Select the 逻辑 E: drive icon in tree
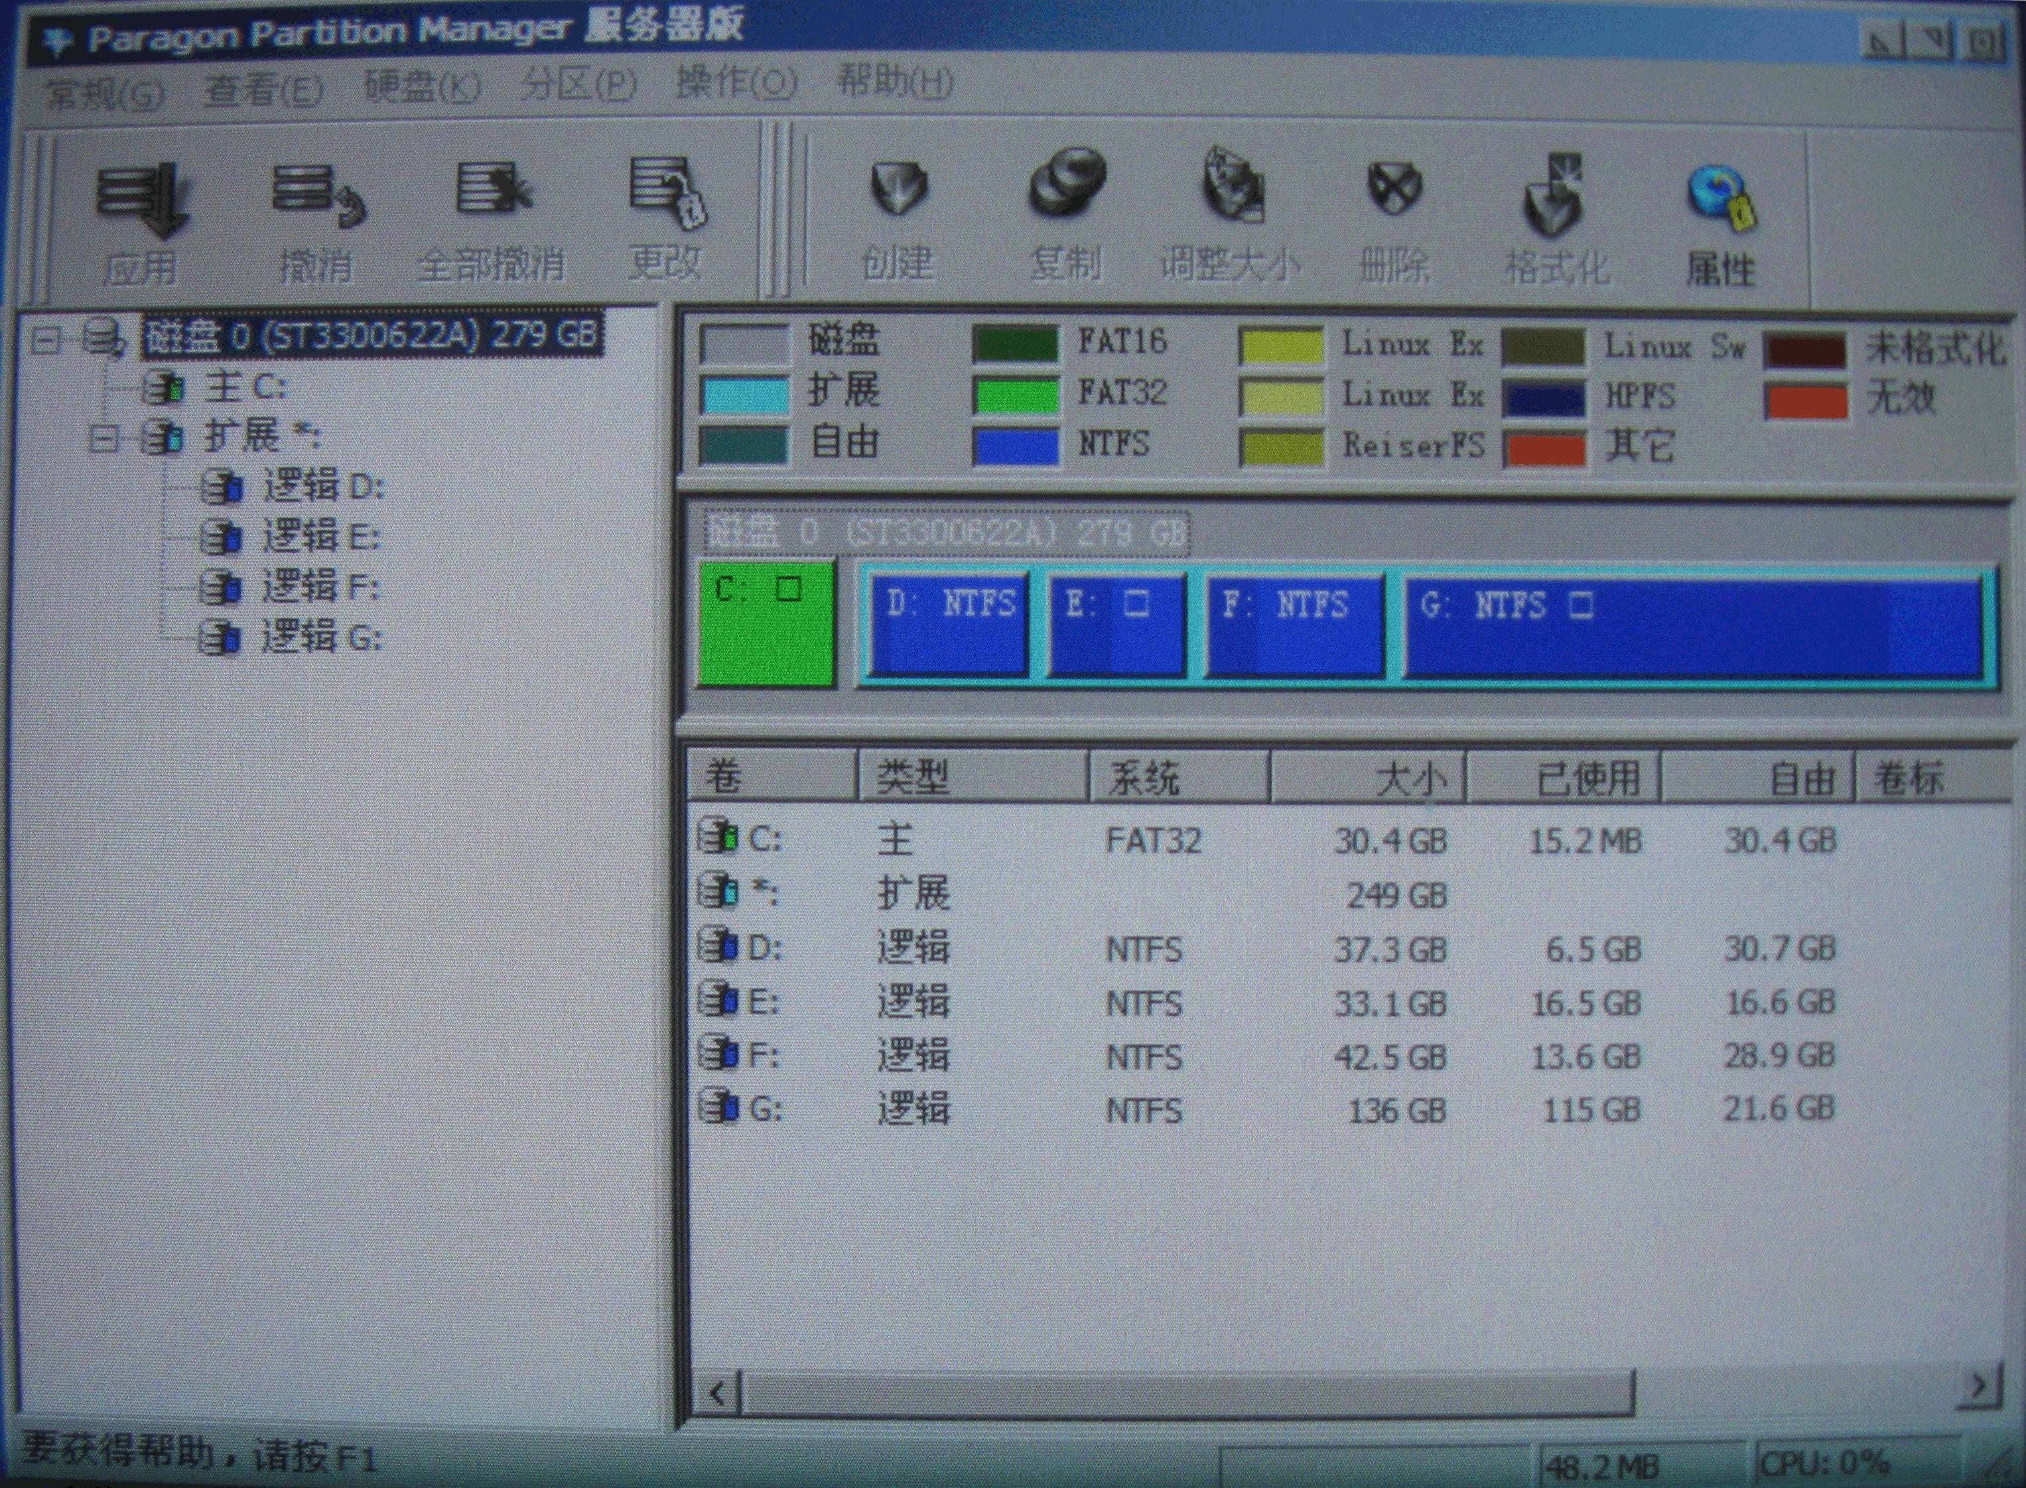The height and width of the screenshot is (1488, 2026). [x=221, y=538]
